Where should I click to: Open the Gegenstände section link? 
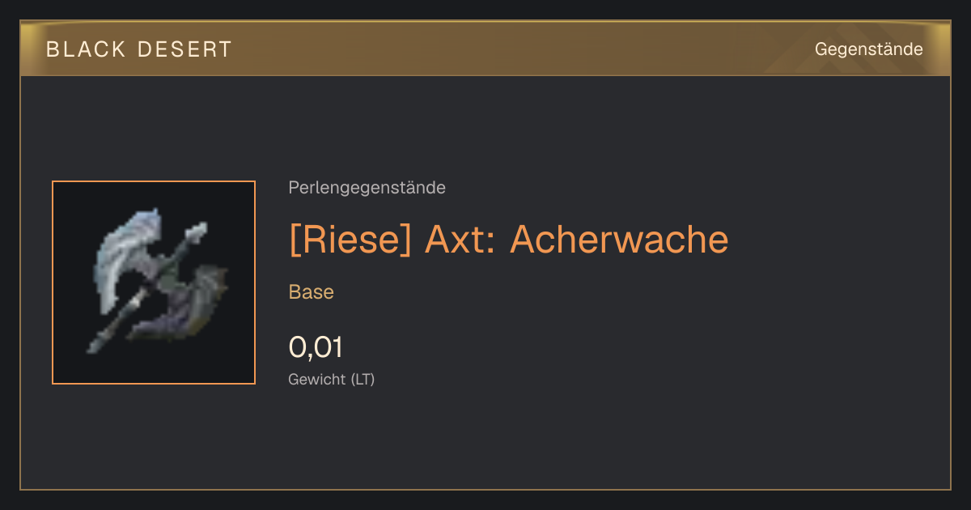869,49
